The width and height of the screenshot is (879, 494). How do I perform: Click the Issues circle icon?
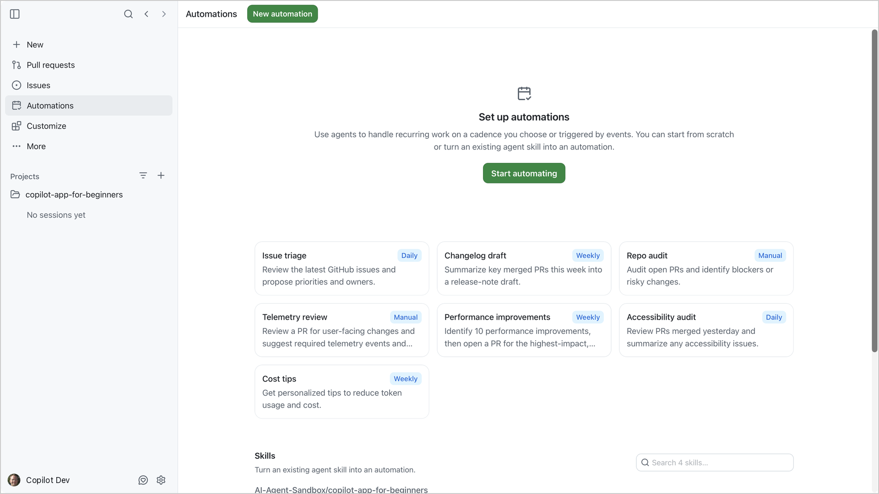[16, 85]
